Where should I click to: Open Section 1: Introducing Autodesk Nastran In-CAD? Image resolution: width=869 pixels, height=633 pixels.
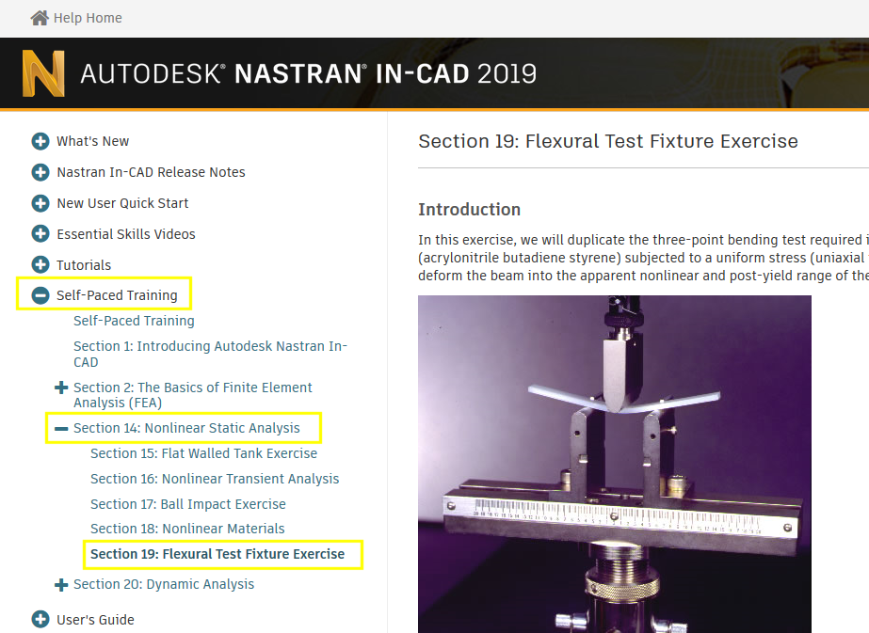click(210, 354)
